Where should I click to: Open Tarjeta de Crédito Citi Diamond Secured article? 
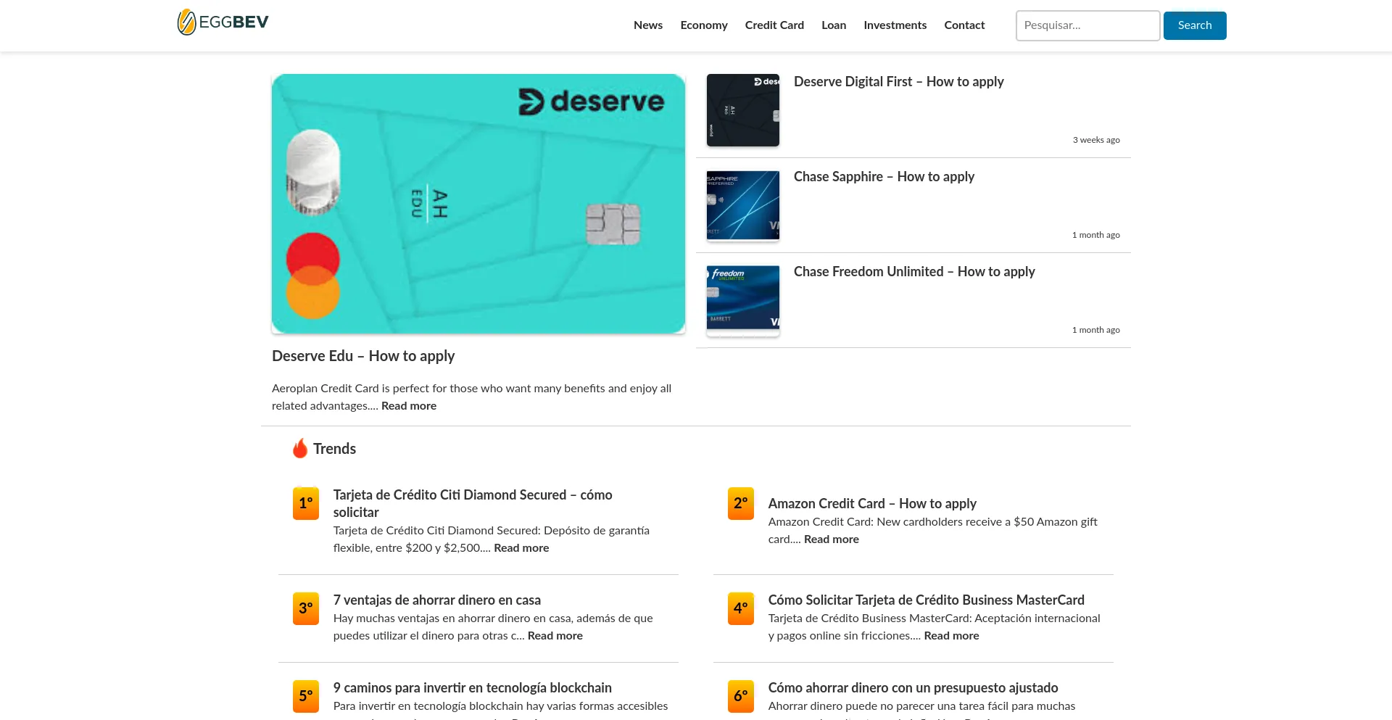pyautogui.click(x=473, y=503)
